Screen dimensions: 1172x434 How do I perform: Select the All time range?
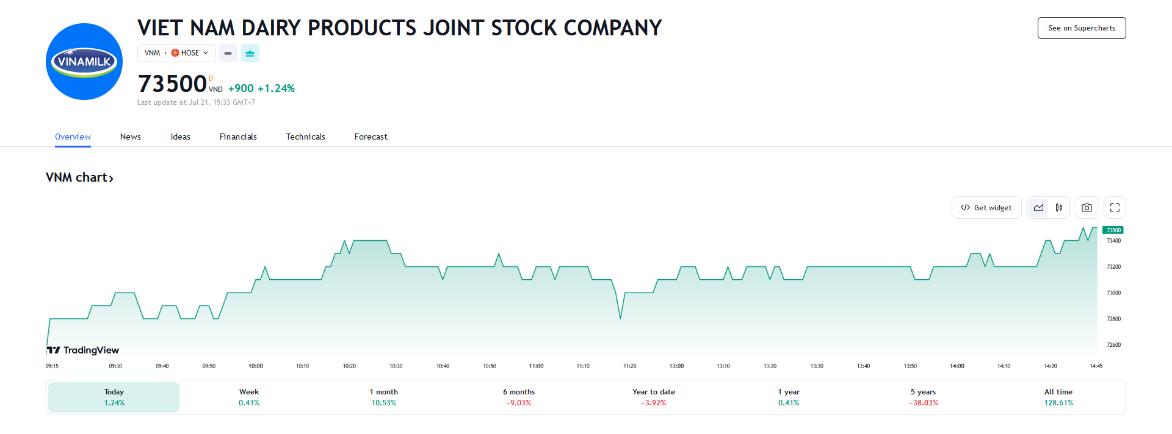pyautogui.click(x=1058, y=397)
